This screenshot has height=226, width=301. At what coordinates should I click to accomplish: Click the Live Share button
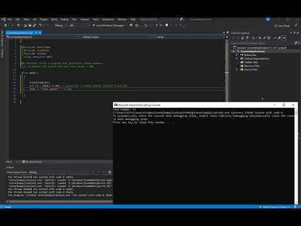(x=282, y=26)
